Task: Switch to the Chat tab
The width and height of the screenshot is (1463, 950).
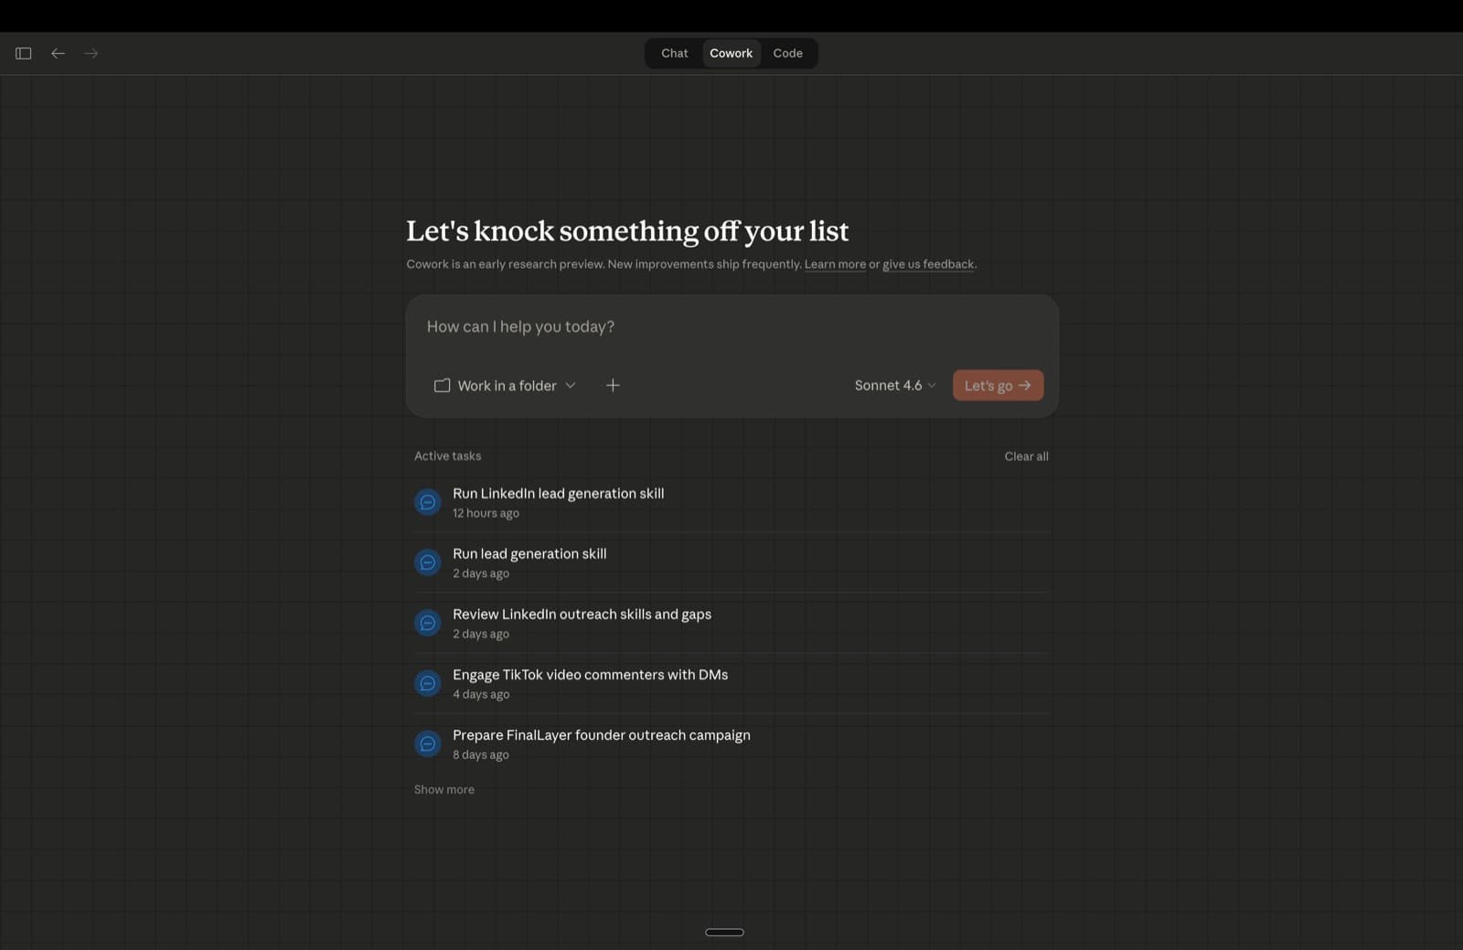Action: click(x=674, y=53)
